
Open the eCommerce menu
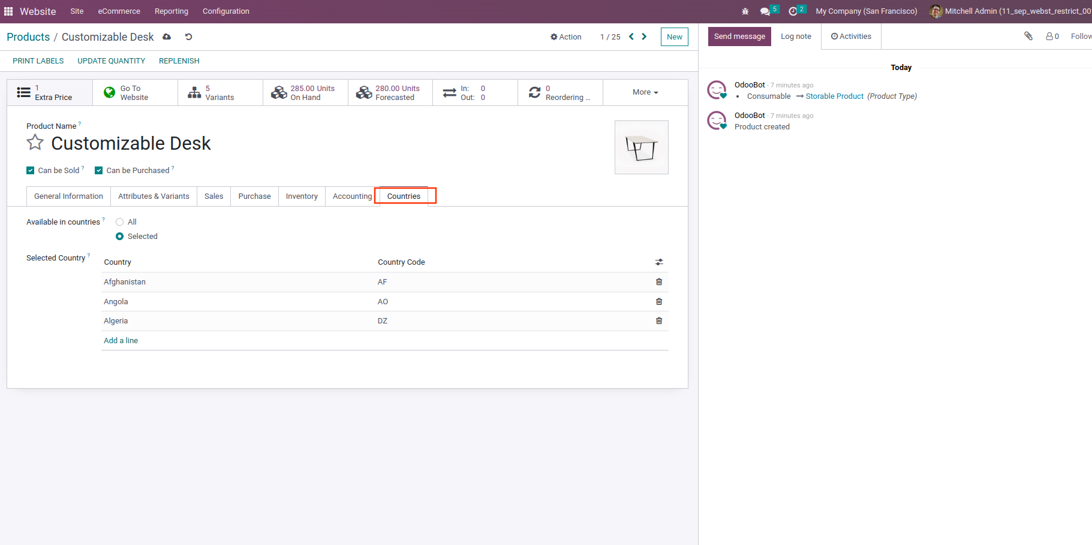coord(119,11)
